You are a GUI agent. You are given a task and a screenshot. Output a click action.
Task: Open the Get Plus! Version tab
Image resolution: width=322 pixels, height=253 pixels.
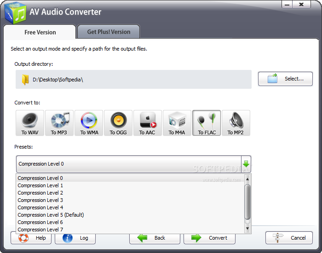pyautogui.click(x=109, y=32)
